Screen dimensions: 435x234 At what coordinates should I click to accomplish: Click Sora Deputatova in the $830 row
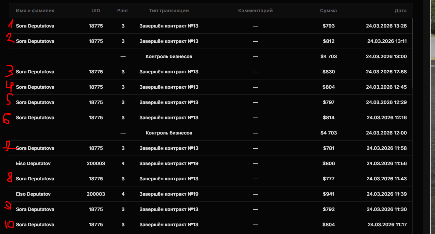pos(35,72)
